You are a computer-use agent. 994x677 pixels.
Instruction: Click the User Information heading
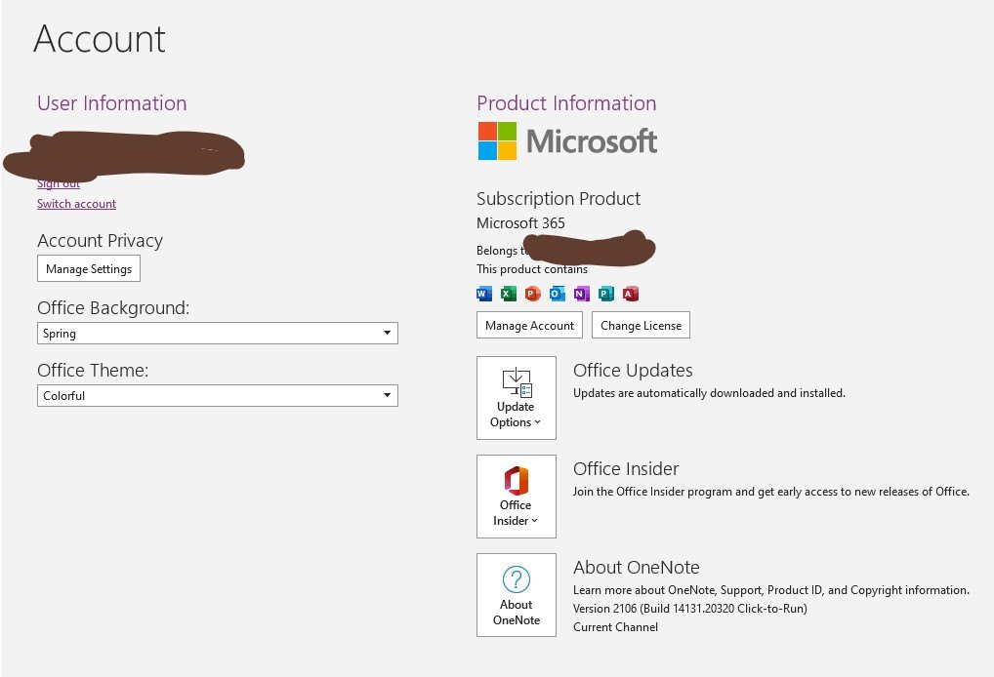[x=112, y=103]
